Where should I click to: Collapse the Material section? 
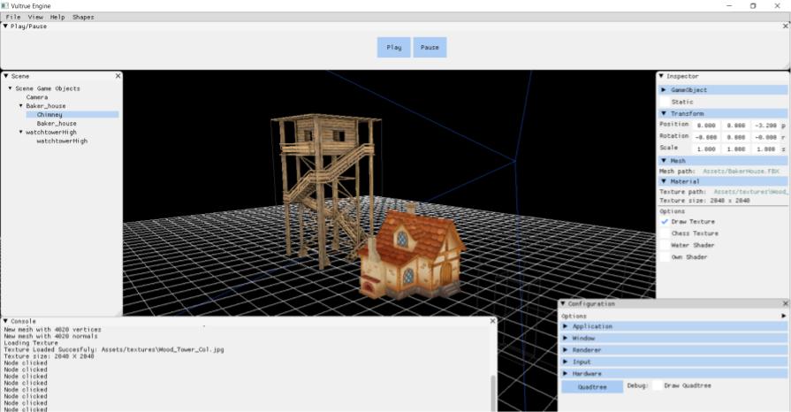tap(723, 180)
